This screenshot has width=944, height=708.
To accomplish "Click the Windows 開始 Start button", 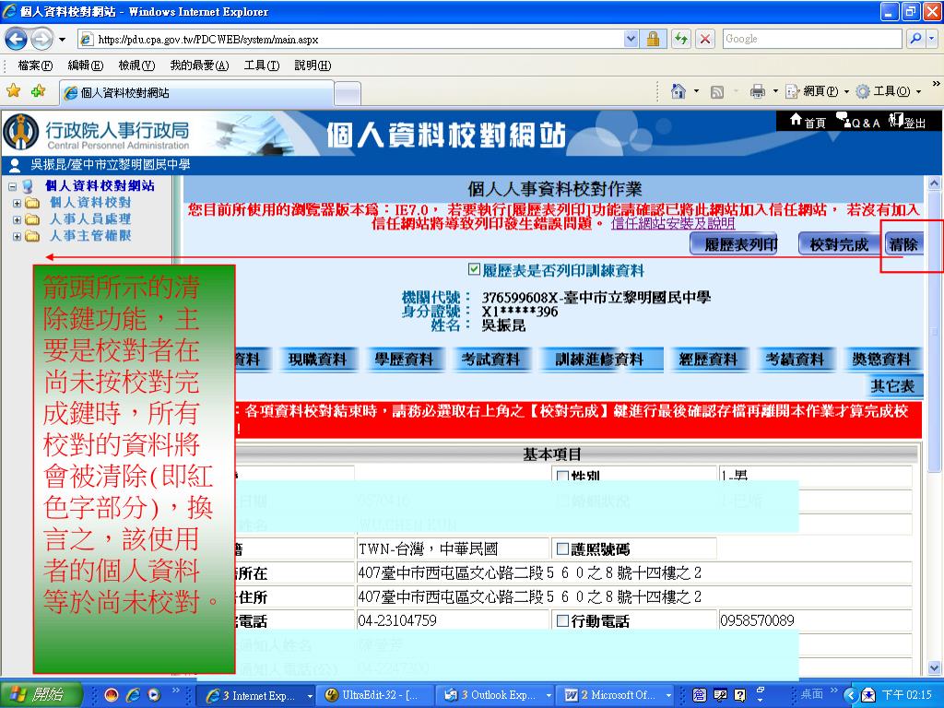I will (x=41, y=694).
